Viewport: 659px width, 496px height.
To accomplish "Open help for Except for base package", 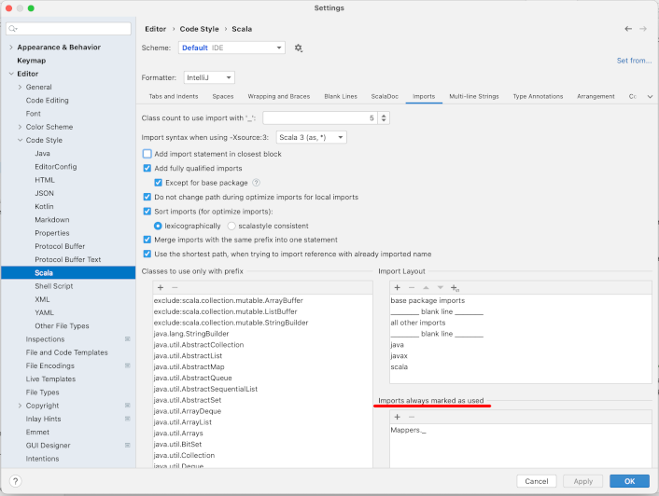I will tap(256, 183).
